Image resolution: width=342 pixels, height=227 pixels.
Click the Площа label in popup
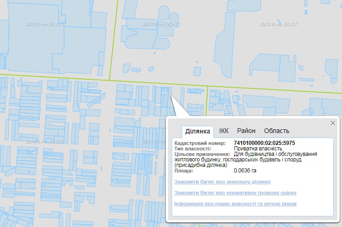(184, 171)
